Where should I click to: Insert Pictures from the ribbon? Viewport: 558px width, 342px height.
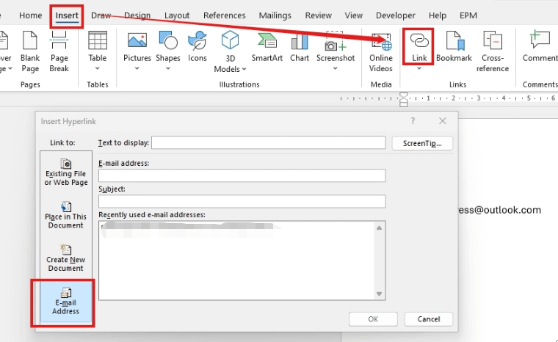coord(137,51)
